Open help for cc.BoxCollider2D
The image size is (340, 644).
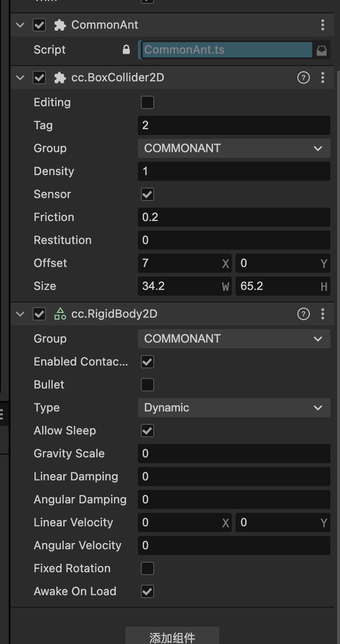[x=304, y=78]
